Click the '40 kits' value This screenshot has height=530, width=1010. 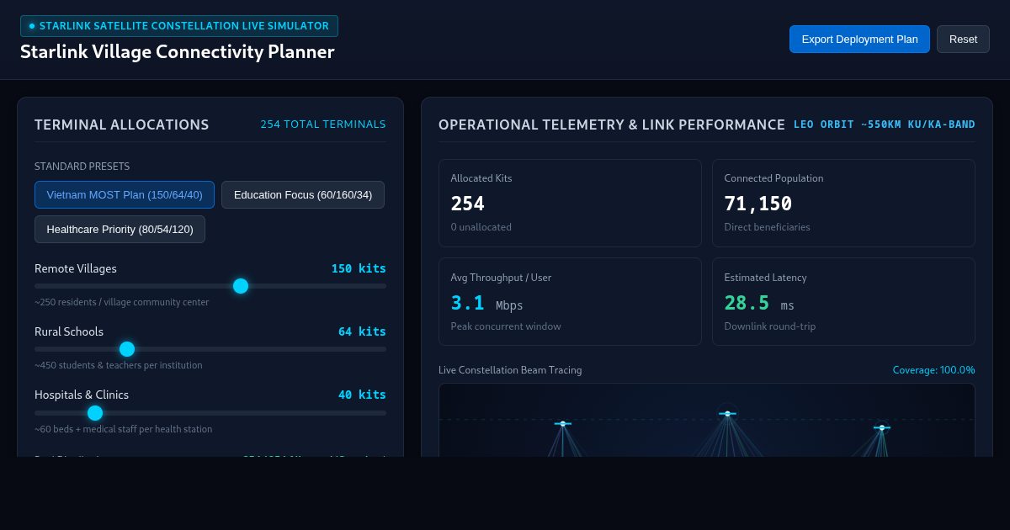(x=362, y=395)
